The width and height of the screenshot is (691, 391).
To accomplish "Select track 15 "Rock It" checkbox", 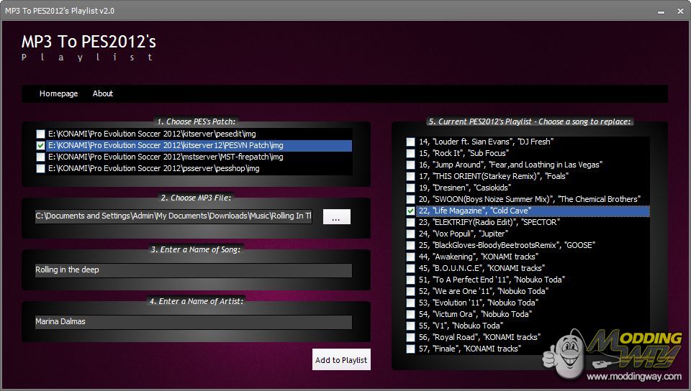I will [x=410, y=154].
